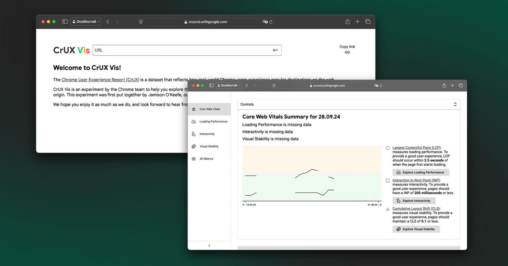Show tab overview in front window
Screen dimensions: 508x266
click(x=461, y=85)
